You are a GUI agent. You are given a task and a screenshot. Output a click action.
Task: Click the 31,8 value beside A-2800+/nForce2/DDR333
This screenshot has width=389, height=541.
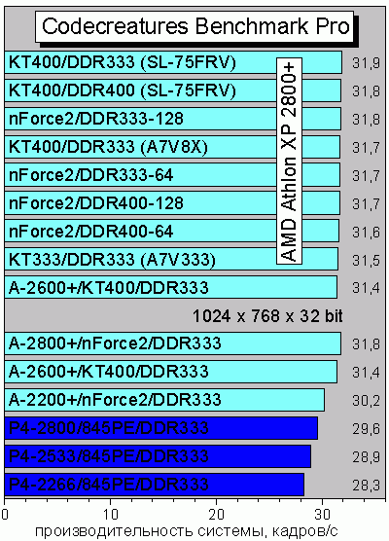(366, 344)
